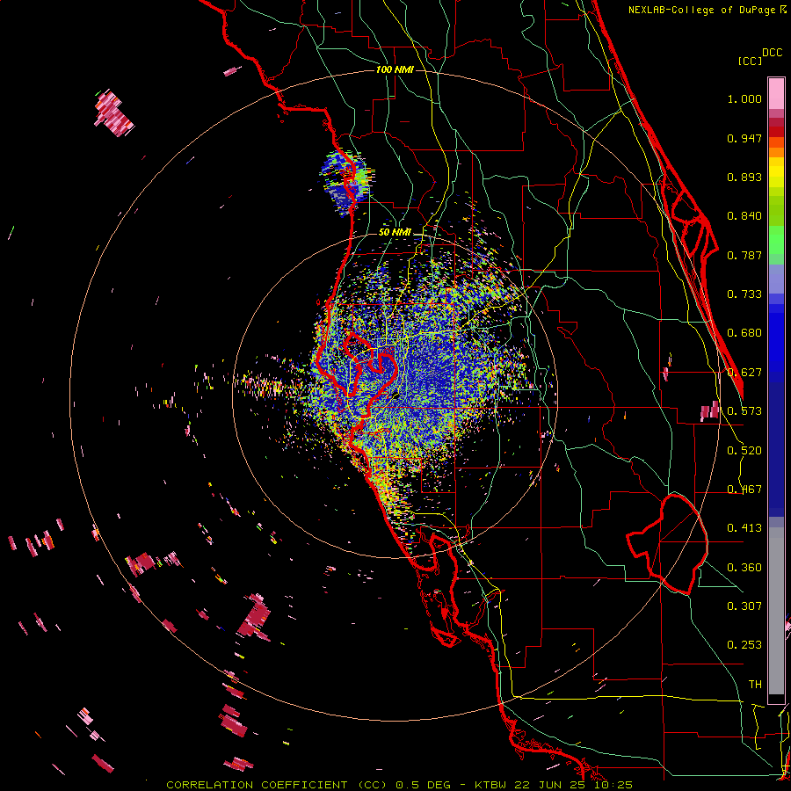Click the CORRELATION COEFFICIENT (CC) caption text
791x791 pixels.
pos(277,785)
